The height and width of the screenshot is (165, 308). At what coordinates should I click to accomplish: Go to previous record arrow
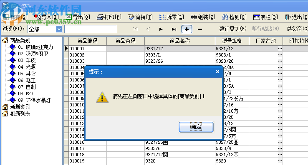pyautogui.click(x=148, y=30)
